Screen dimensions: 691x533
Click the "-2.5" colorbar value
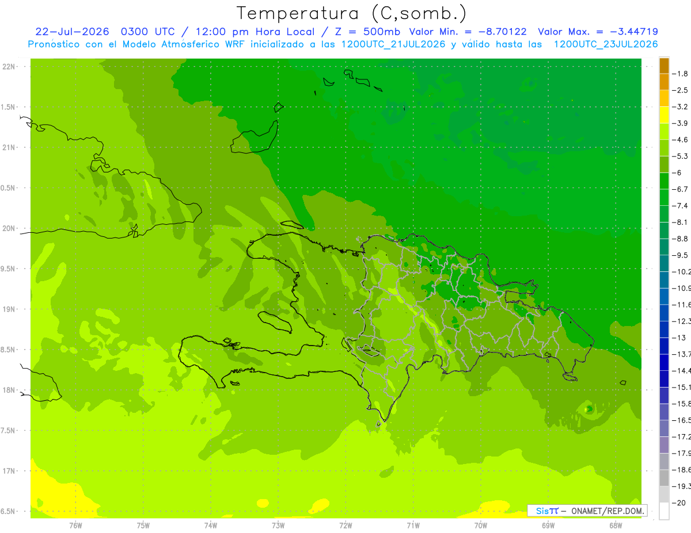pyautogui.click(x=680, y=90)
